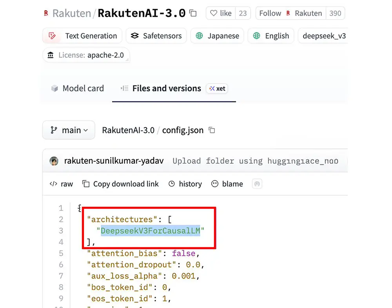The width and height of the screenshot is (392, 308).
Task: Click the like heart button
Action: click(221, 13)
